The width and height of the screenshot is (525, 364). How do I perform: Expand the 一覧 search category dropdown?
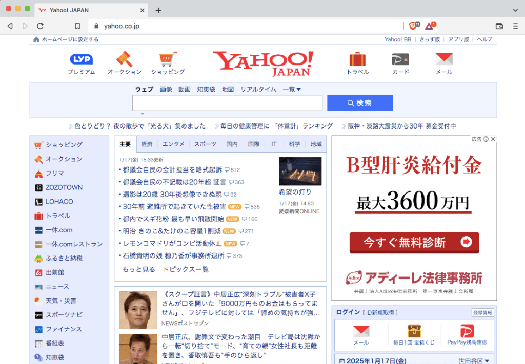[292, 89]
